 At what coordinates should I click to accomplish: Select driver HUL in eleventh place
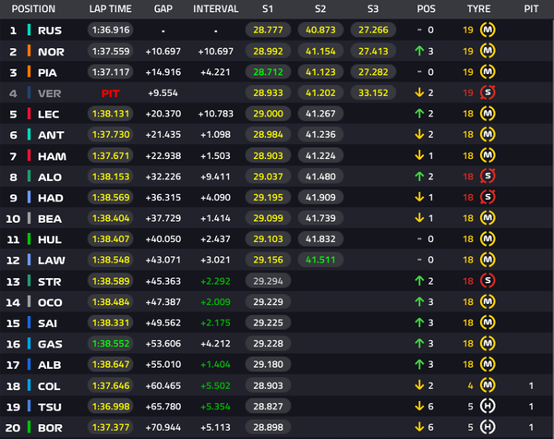(50, 239)
